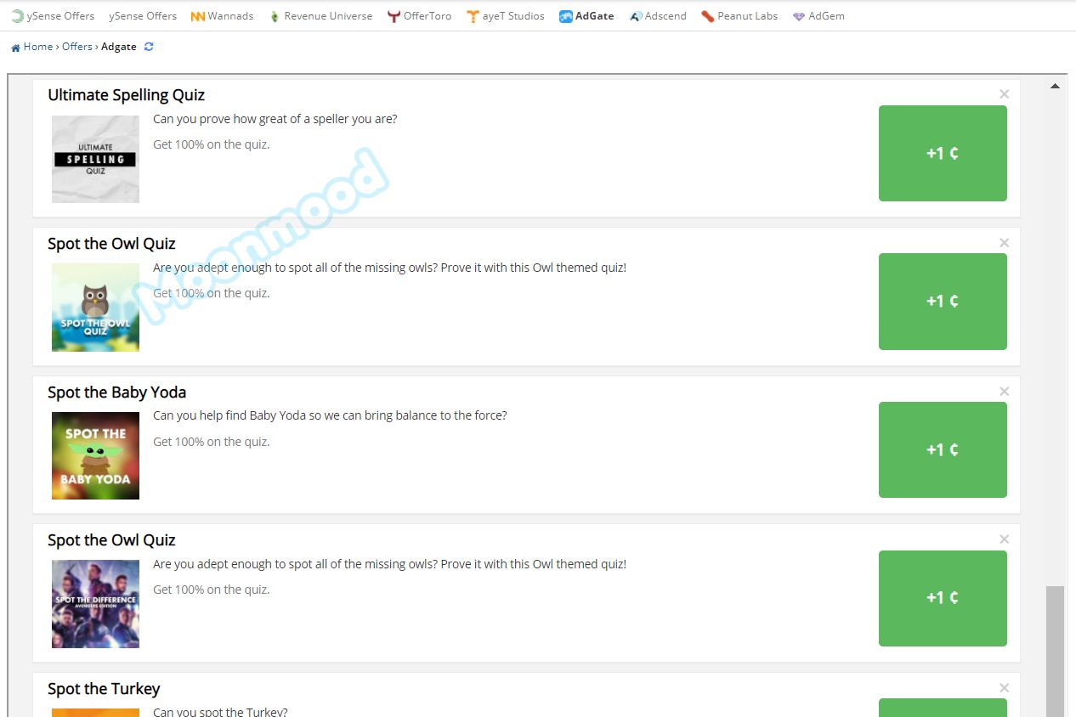
Task: Dismiss the Spot the Owl Quiz offer with owl thumbnail
Action: (1005, 243)
